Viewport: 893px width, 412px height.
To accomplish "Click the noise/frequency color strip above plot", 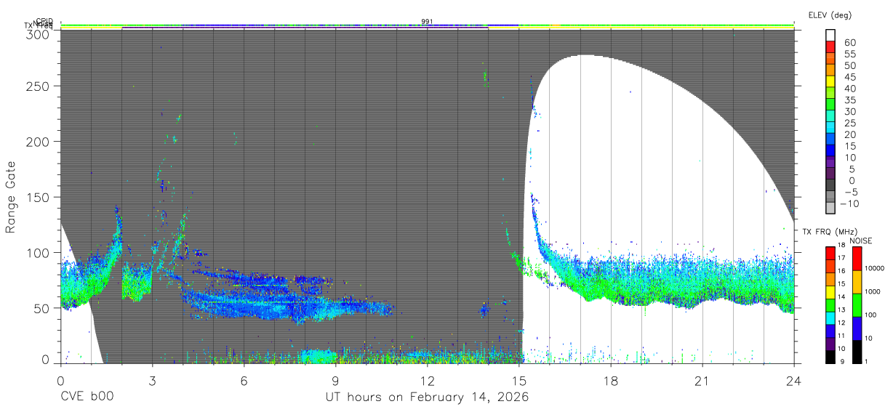I will tap(428, 26).
